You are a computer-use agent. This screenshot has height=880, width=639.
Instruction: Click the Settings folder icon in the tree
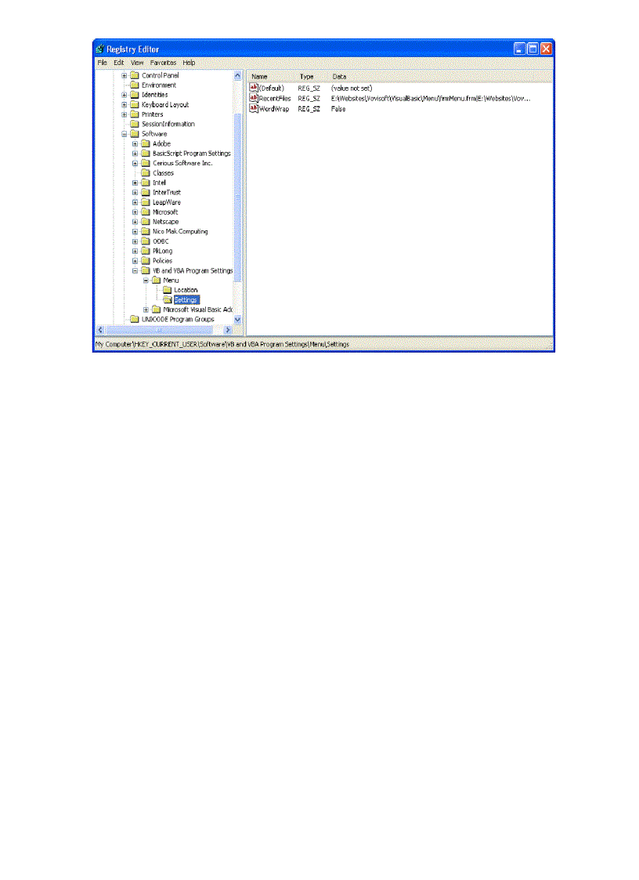pos(168,299)
